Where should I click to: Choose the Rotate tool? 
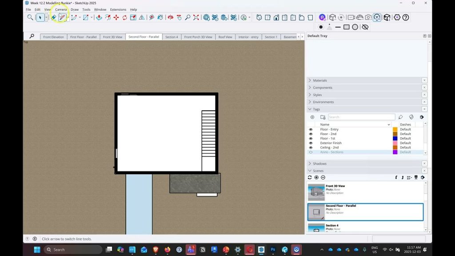(124, 17)
